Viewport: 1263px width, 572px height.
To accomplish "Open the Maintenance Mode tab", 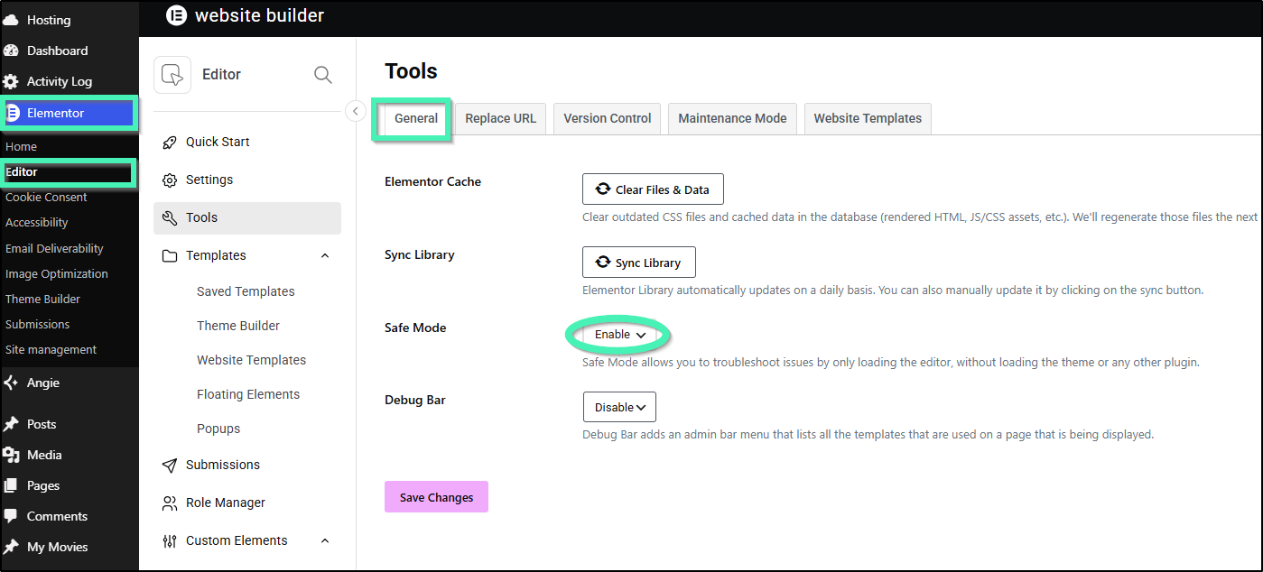I will (732, 118).
